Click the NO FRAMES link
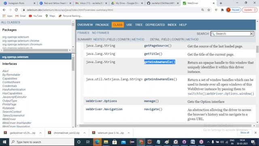Screen dimensions: 259x146 coord(100,33)
